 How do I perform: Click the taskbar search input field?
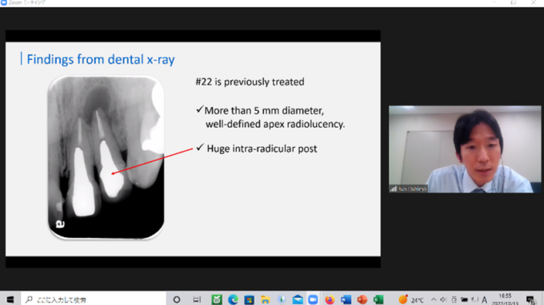pyautogui.click(x=94, y=299)
